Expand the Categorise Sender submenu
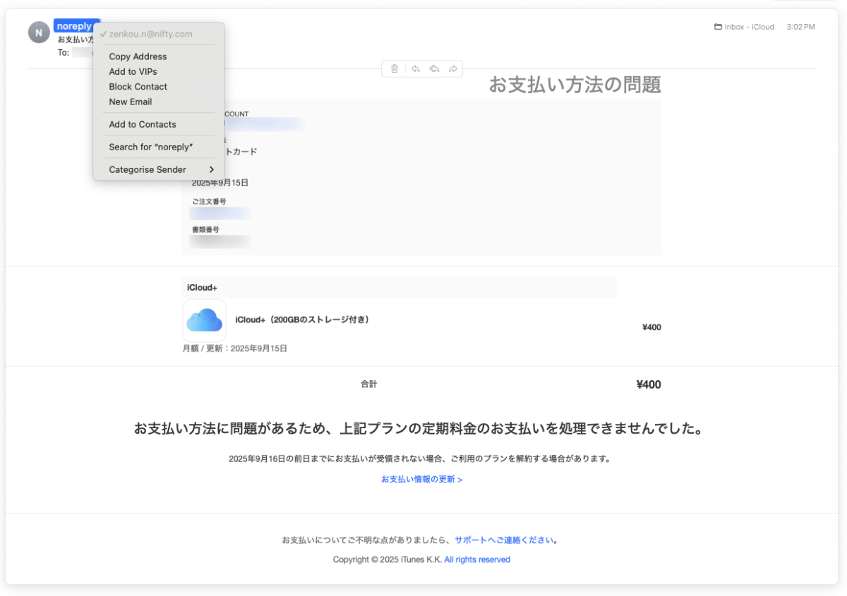The height and width of the screenshot is (596, 847). (x=159, y=169)
